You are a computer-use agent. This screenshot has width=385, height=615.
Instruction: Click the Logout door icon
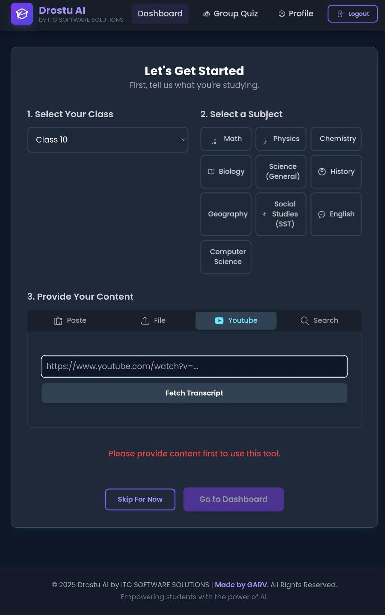point(340,14)
